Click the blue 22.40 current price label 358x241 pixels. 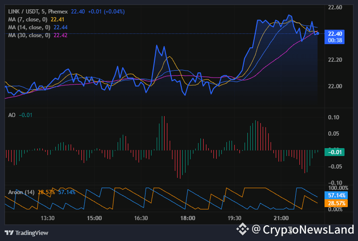pos(335,33)
